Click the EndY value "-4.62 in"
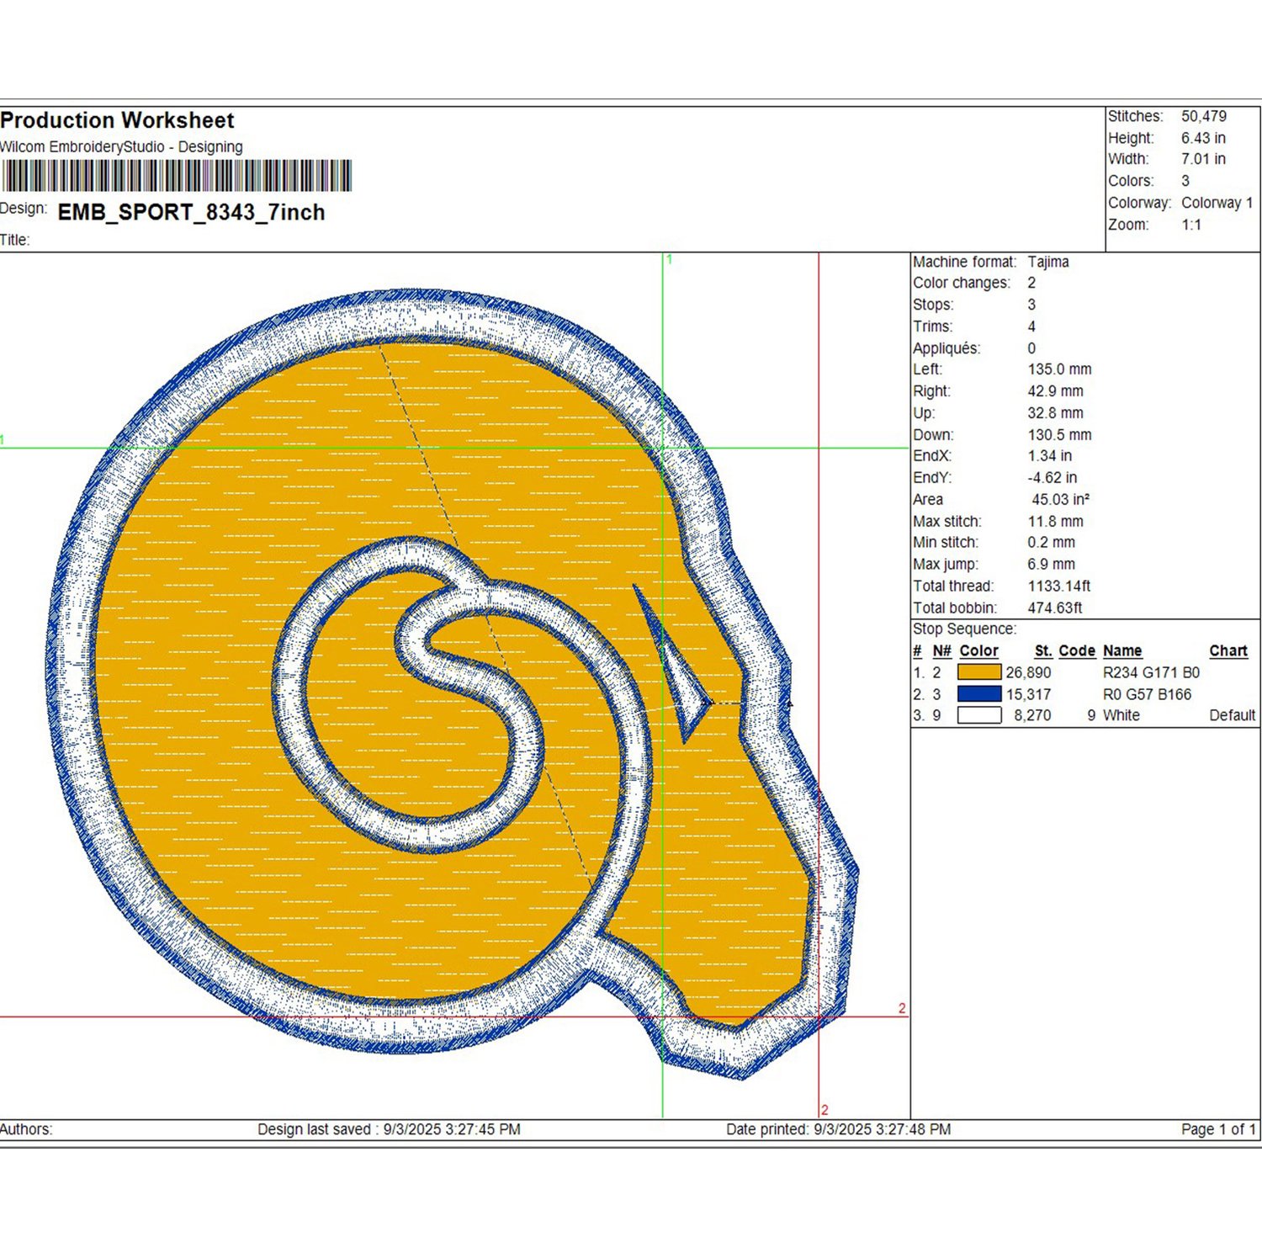This screenshot has height=1258, width=1262. point(1052,478)
